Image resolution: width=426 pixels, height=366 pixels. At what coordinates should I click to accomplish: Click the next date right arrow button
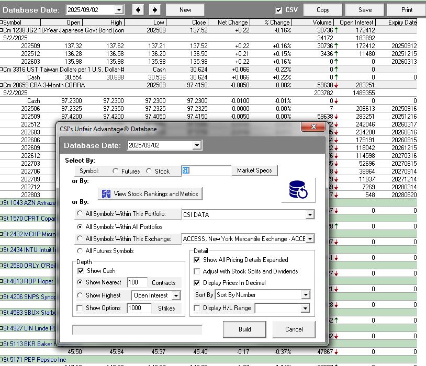click(154, 9)
